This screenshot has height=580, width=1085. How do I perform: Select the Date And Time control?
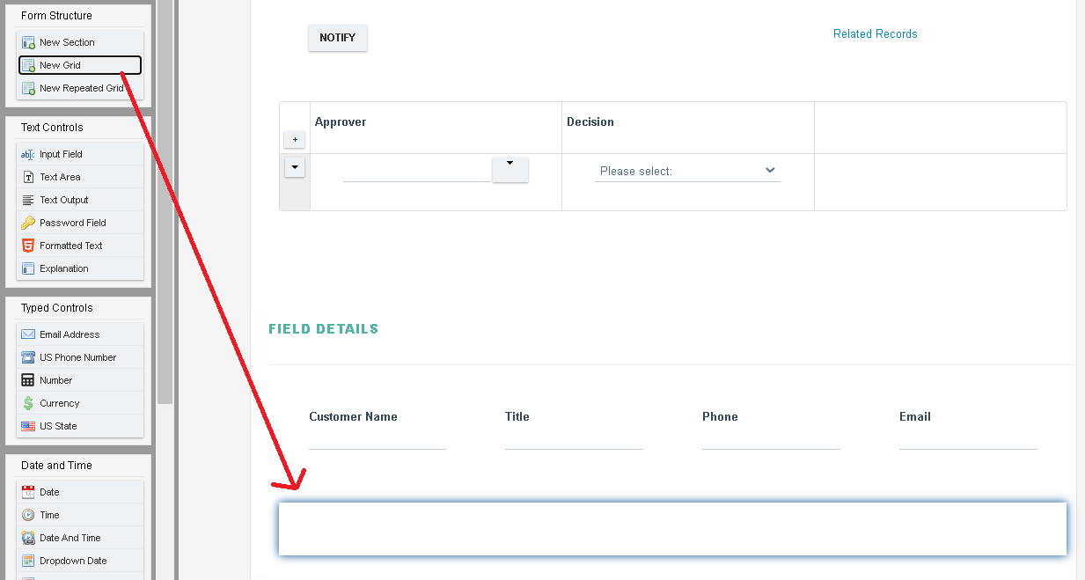tap(80, 538)
